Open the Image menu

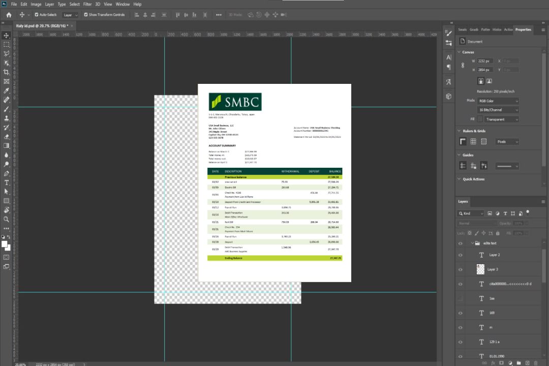36,4
